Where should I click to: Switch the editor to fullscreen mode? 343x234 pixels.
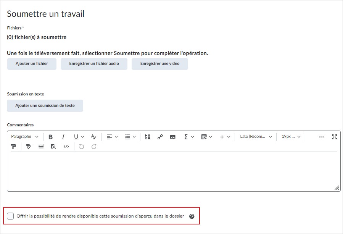pyautogui.click(x=334, y=137)
